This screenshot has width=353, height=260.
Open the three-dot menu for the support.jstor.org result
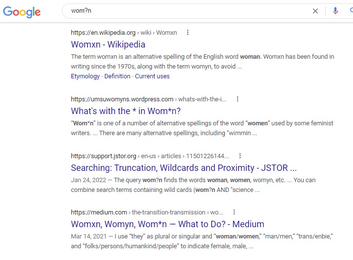[x=240, y=156]
